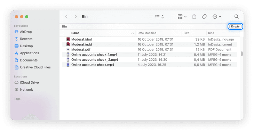Image resolution: width=254 pixels, height=132 pixels.
Task: Select the Moderat.indd file name
Action: pyautogui.click(x=82, y=44)
